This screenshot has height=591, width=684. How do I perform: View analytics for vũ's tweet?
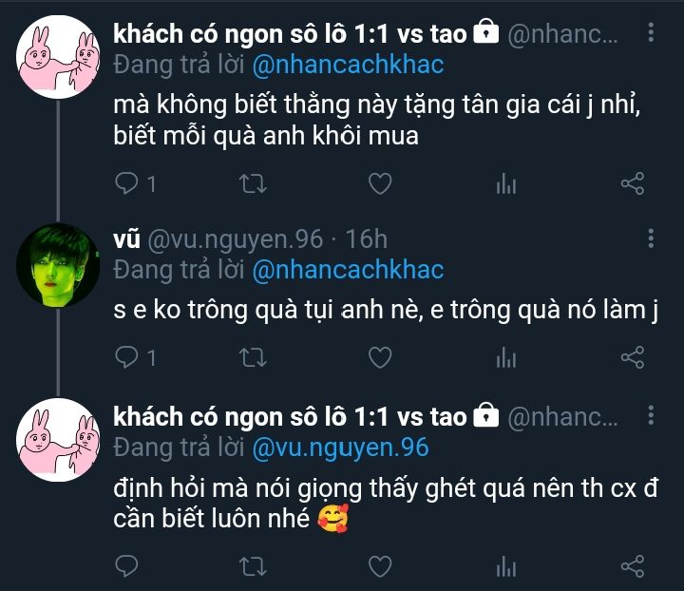pos(506,357)
